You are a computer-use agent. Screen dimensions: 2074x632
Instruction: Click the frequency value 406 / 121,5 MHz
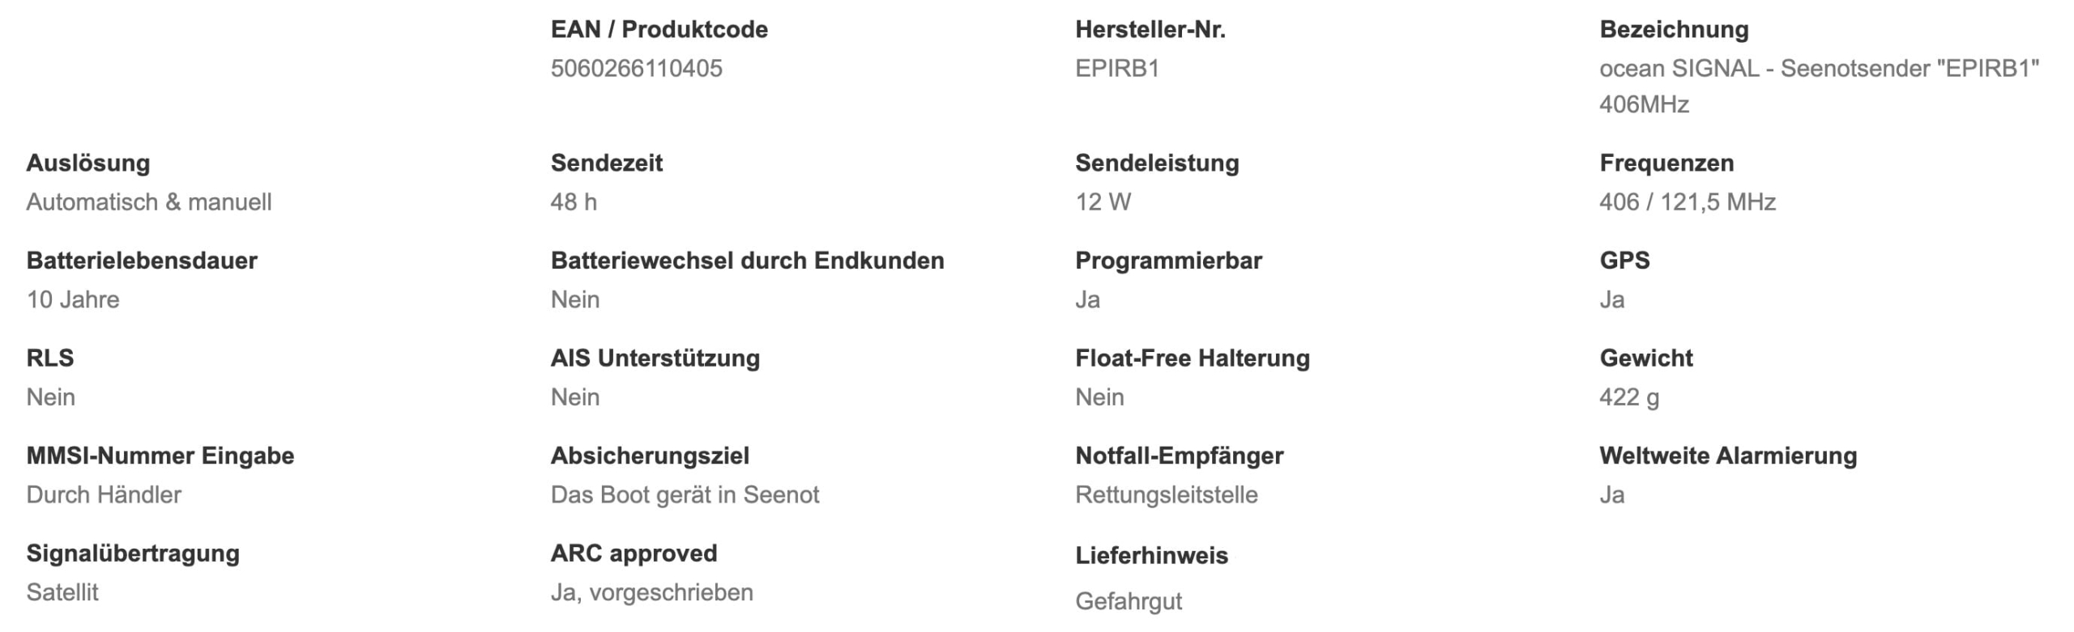[x=1687, y=202]
